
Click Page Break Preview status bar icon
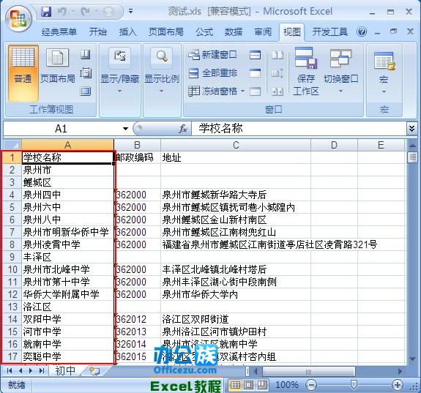pos(262,385)
